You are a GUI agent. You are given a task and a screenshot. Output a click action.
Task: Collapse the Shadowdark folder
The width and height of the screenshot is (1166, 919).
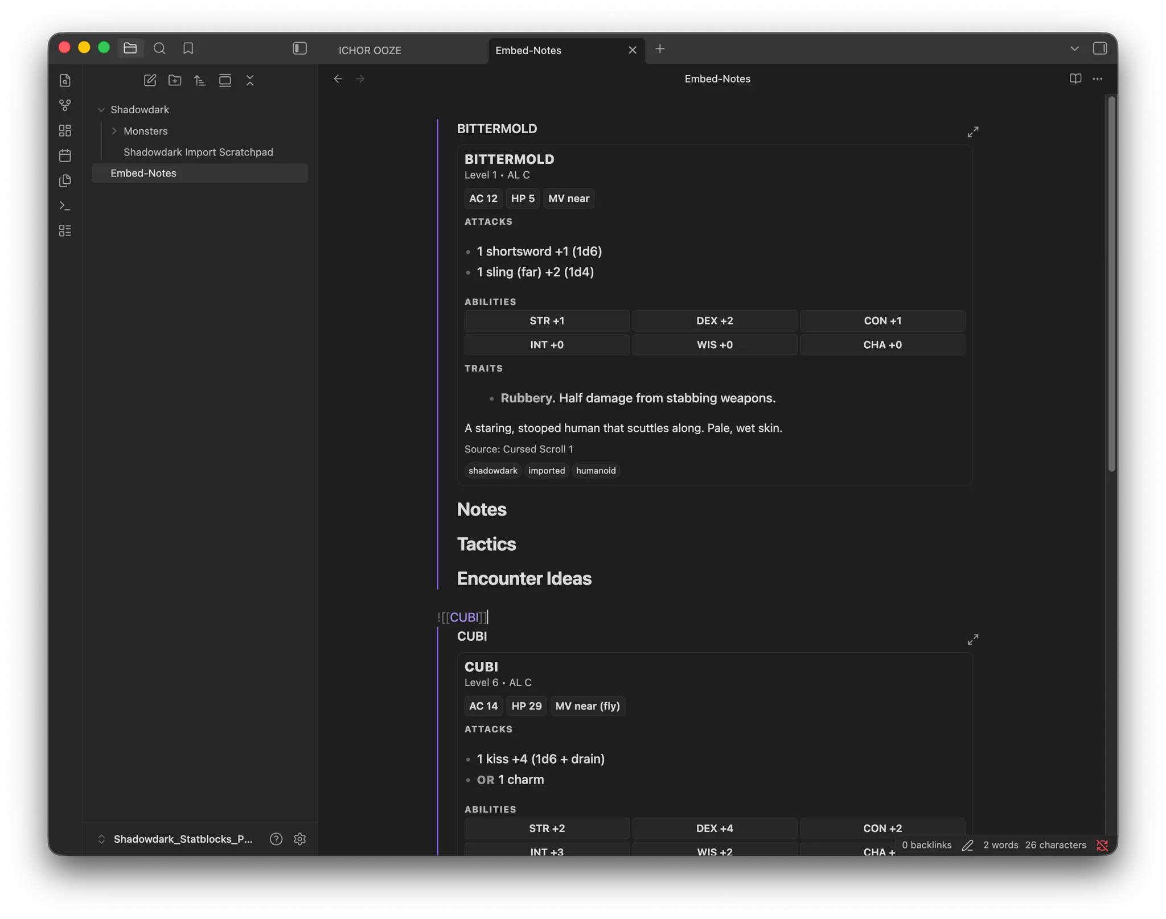101,110
